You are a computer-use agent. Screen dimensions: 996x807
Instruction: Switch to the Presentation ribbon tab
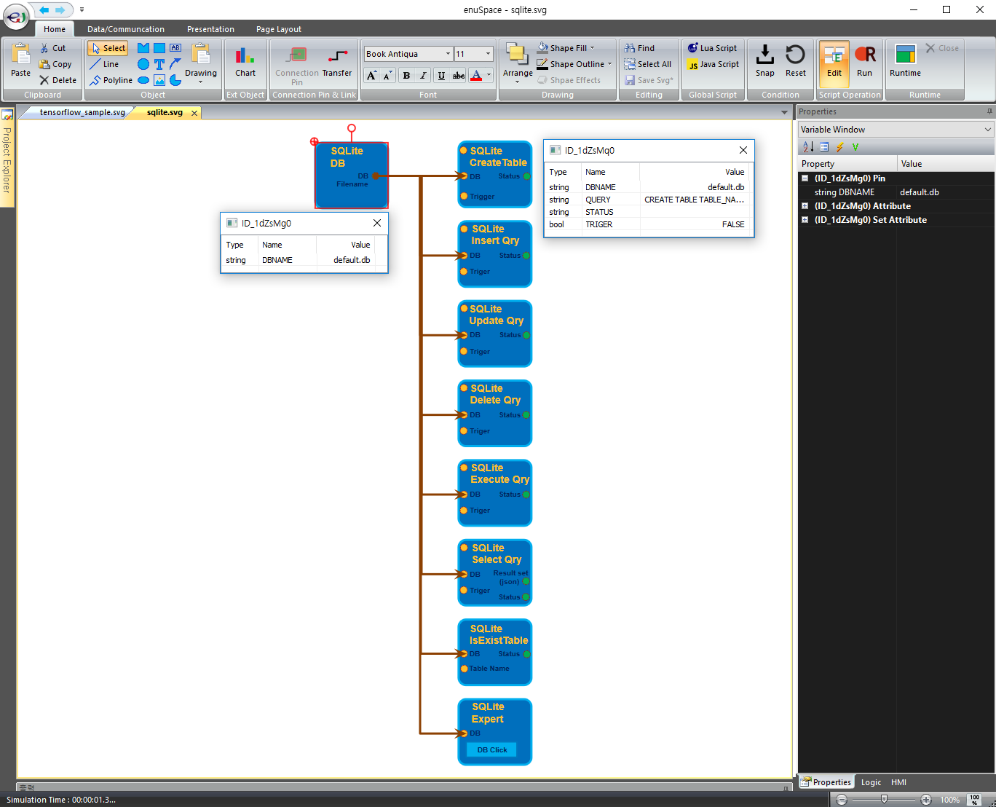(x=210, y=29)
